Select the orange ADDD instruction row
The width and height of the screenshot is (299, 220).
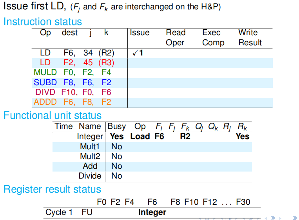[x=72, y=102]
